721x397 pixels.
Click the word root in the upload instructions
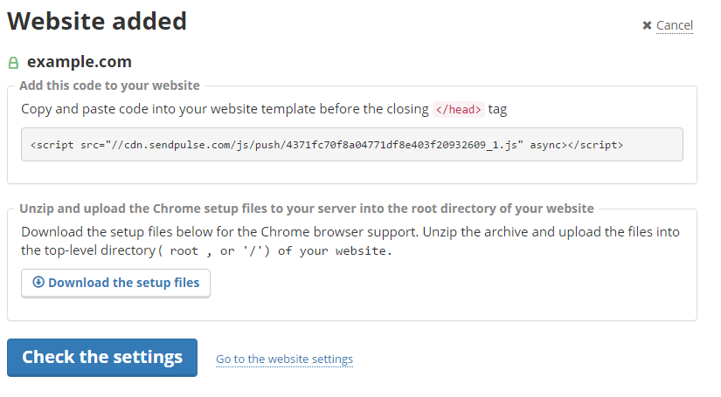click(x=184, y=251)
